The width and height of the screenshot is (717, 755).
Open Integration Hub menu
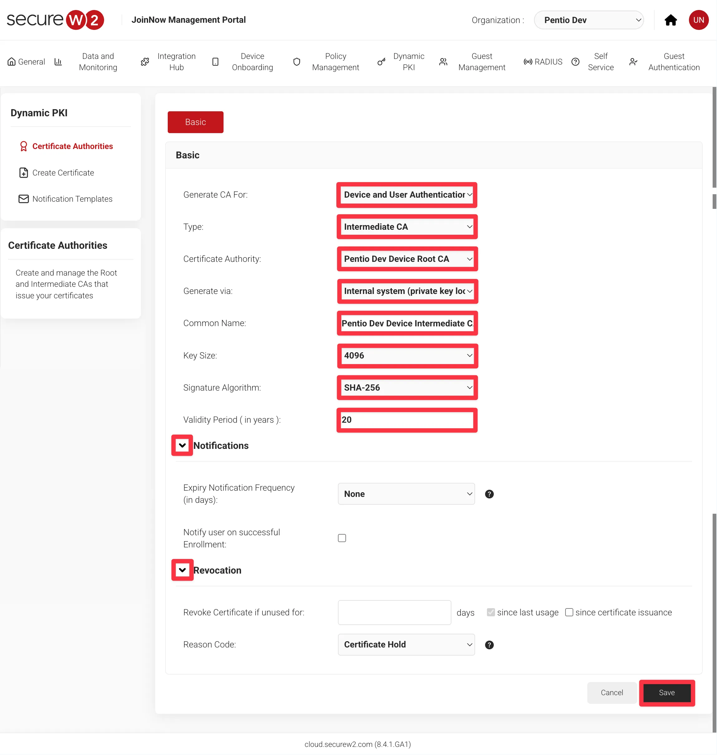176,61
